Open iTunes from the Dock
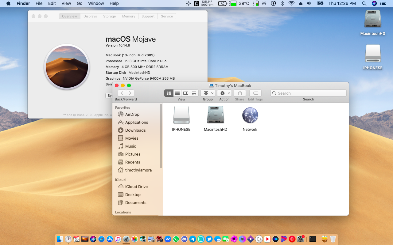Screen dimensions: 393x245 pyautogui.click(x=118, y=239)
